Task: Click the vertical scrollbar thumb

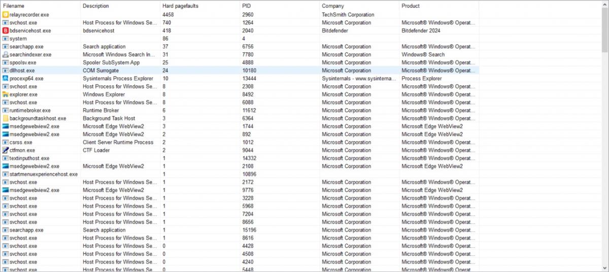Action: tap(605, 29)
